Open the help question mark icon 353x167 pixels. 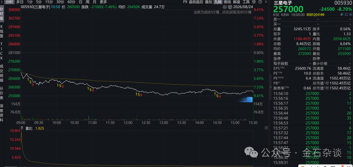click(260, 2)
